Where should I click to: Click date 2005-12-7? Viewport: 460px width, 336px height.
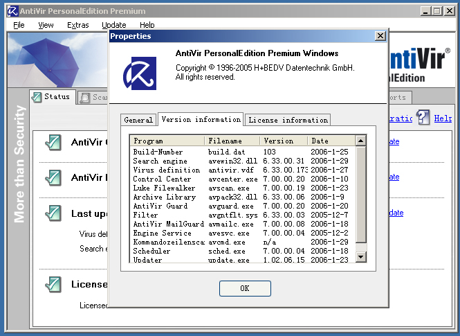point(329,215)
